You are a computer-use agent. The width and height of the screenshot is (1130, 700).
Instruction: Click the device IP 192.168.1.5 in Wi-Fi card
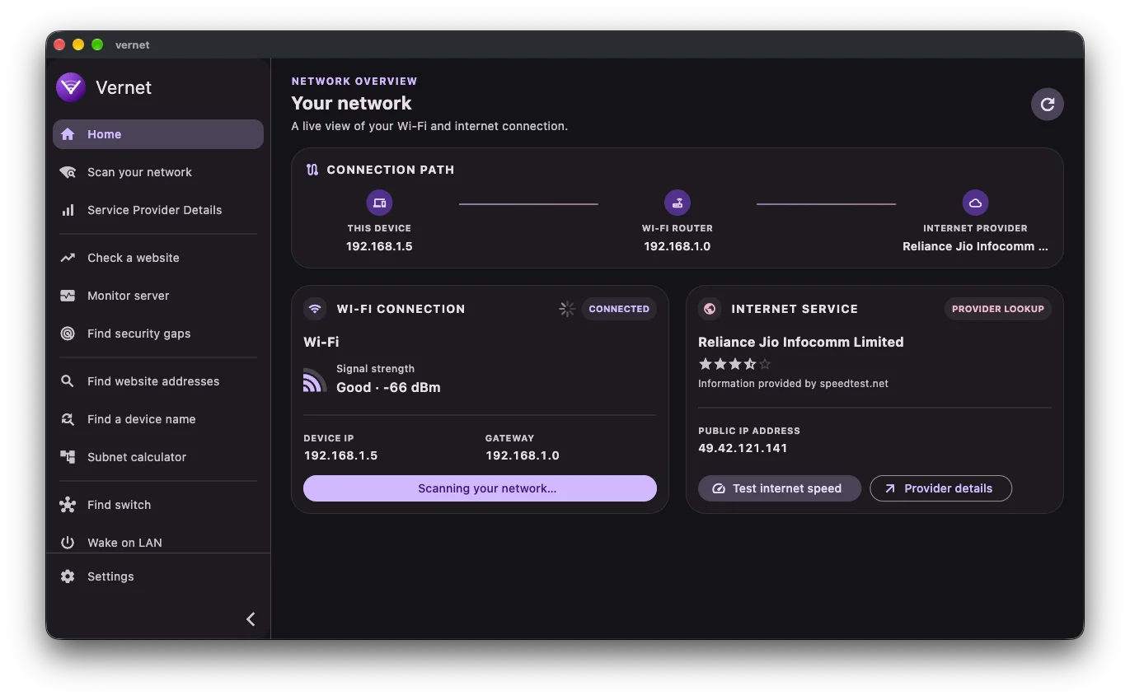340,455
